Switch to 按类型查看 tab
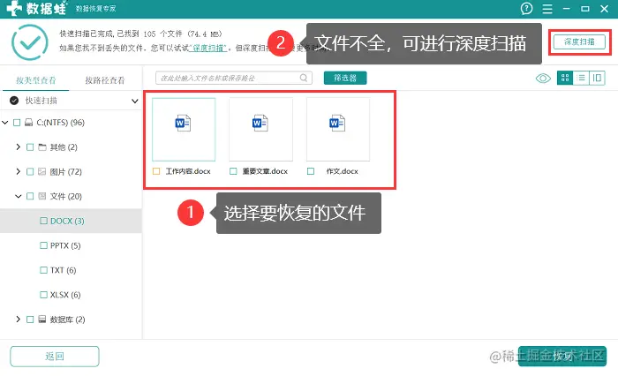This screenshot has height=376, width=618. click(36, 80)
